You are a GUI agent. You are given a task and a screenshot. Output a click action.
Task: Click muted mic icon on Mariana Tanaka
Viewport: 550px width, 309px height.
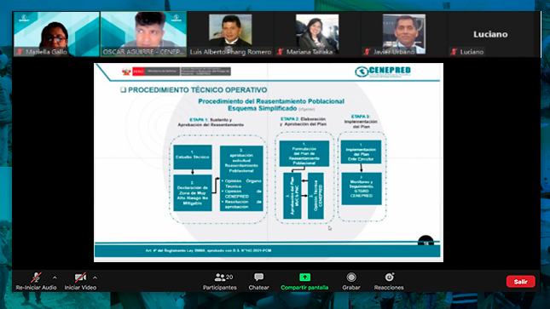point(280,52)
